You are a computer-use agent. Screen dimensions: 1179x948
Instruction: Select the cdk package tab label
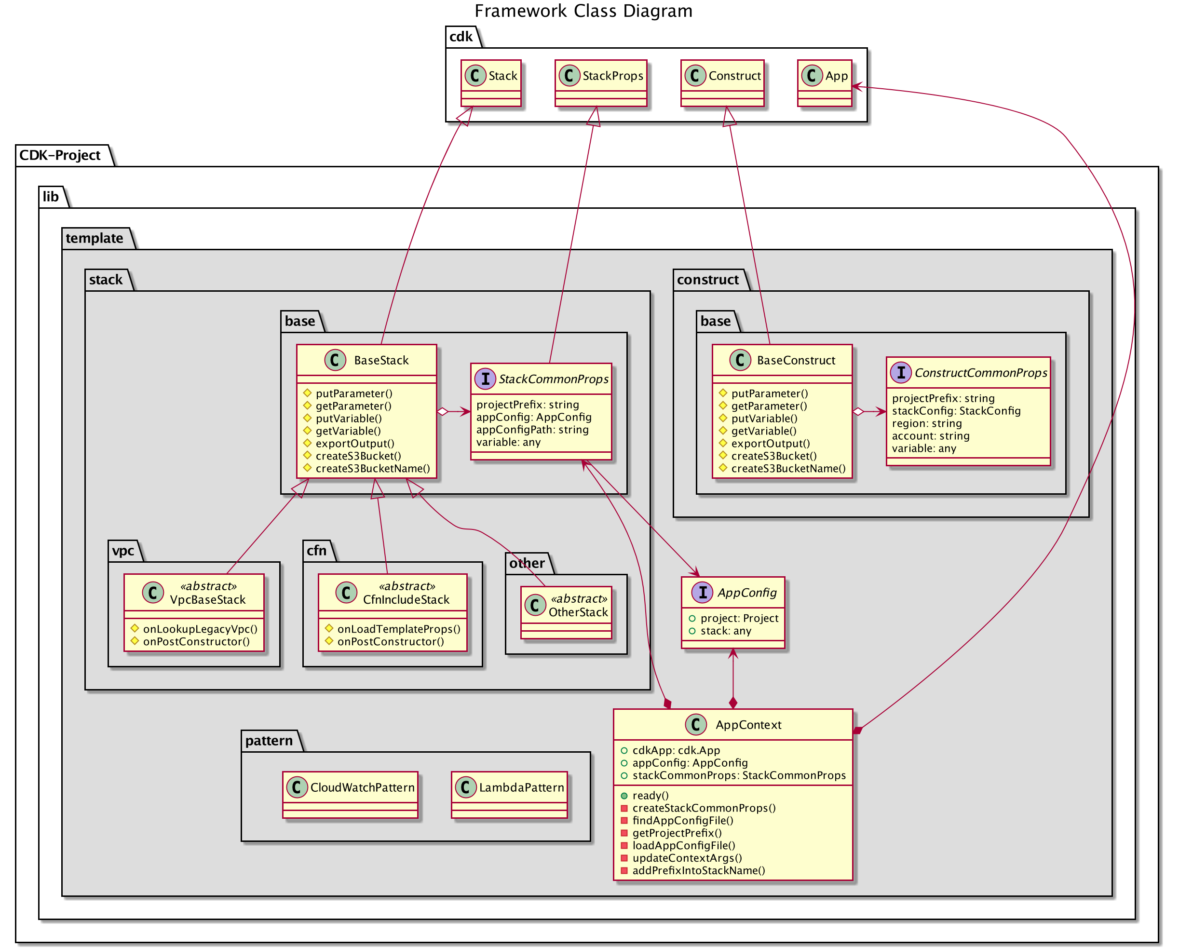(461, 37)
